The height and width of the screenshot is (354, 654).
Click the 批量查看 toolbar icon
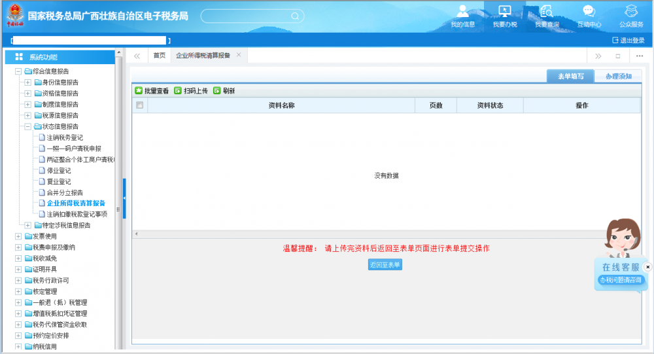[x=139, y=91]
